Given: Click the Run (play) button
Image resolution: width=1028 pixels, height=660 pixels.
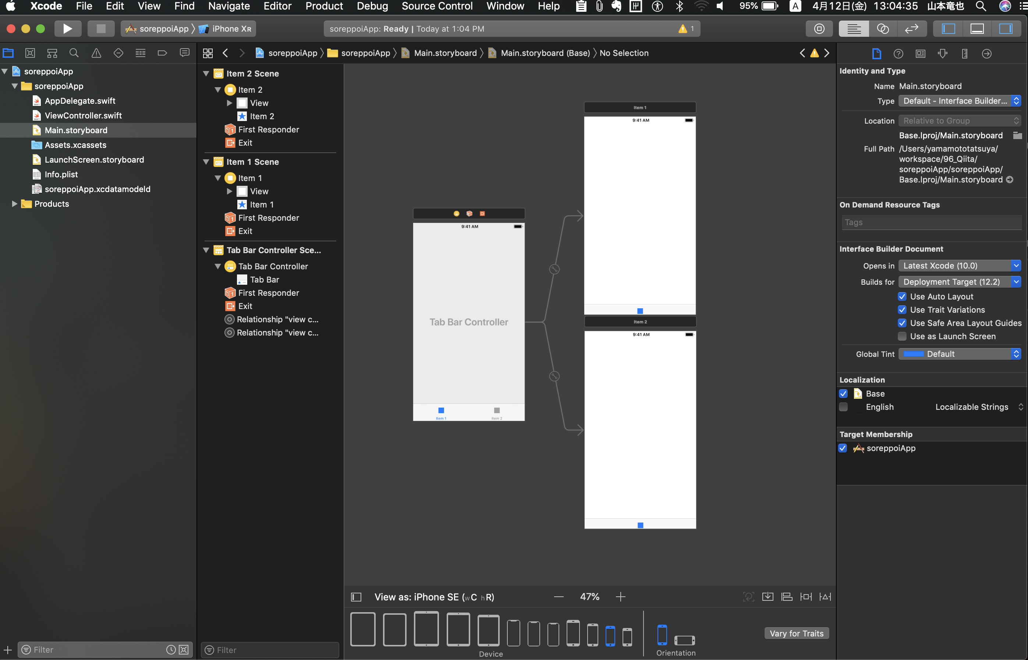Looking at the screenshot, I should [67, 29].
